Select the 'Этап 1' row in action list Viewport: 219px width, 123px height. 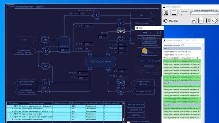click(182, 49)
